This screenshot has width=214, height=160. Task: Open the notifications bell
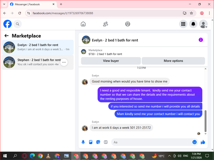pos(193,24)
